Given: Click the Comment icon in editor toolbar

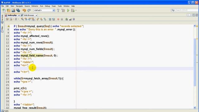Looking at the screenshot, I should click(x=67, y=19).
